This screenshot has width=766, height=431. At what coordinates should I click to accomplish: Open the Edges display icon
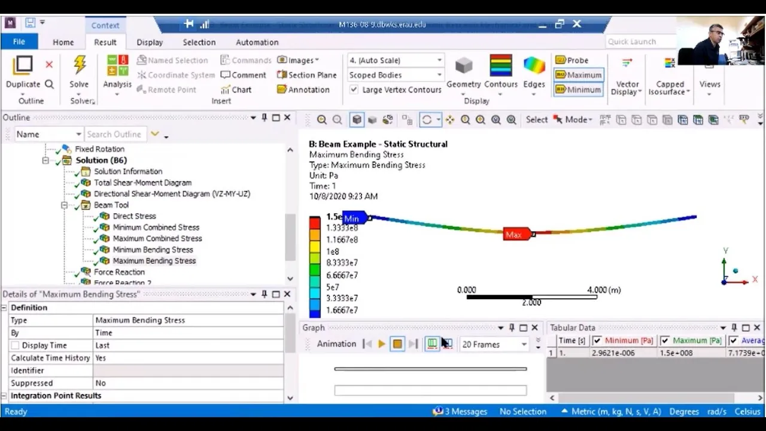point(534,65)
